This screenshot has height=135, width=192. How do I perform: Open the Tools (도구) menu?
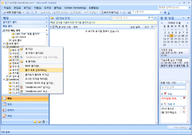(47, 8)
